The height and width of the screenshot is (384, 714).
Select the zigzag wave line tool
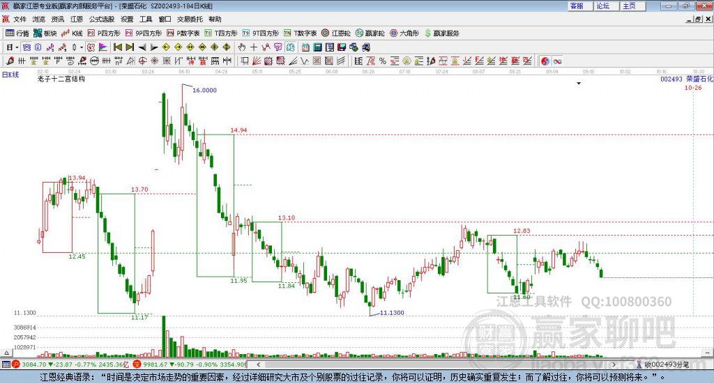305,61
